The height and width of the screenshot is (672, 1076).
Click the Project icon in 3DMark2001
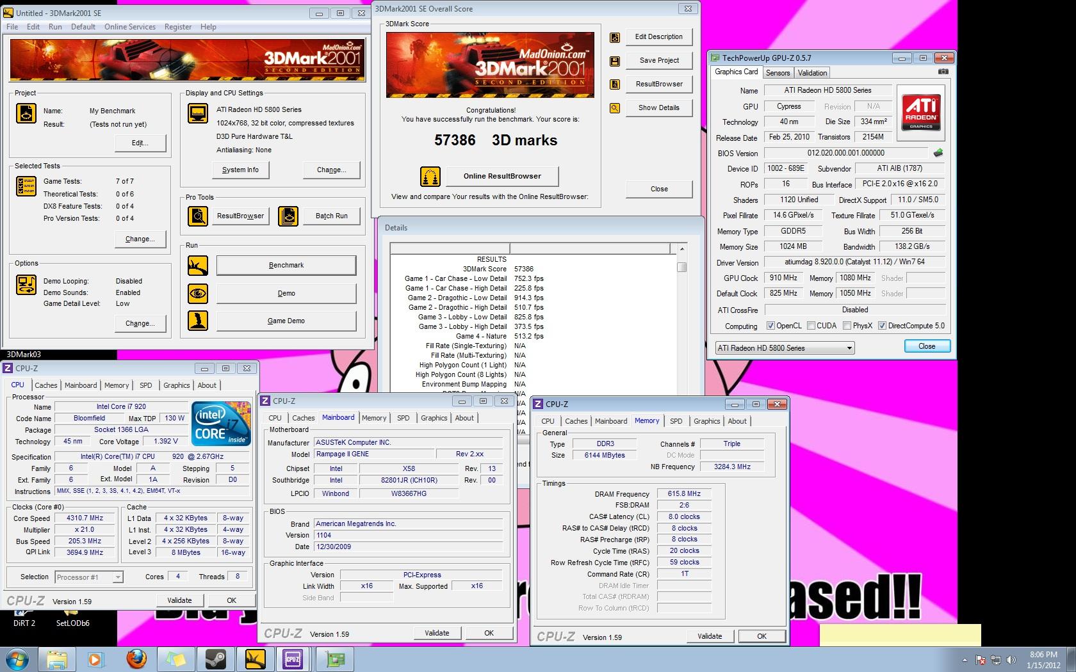26,113
